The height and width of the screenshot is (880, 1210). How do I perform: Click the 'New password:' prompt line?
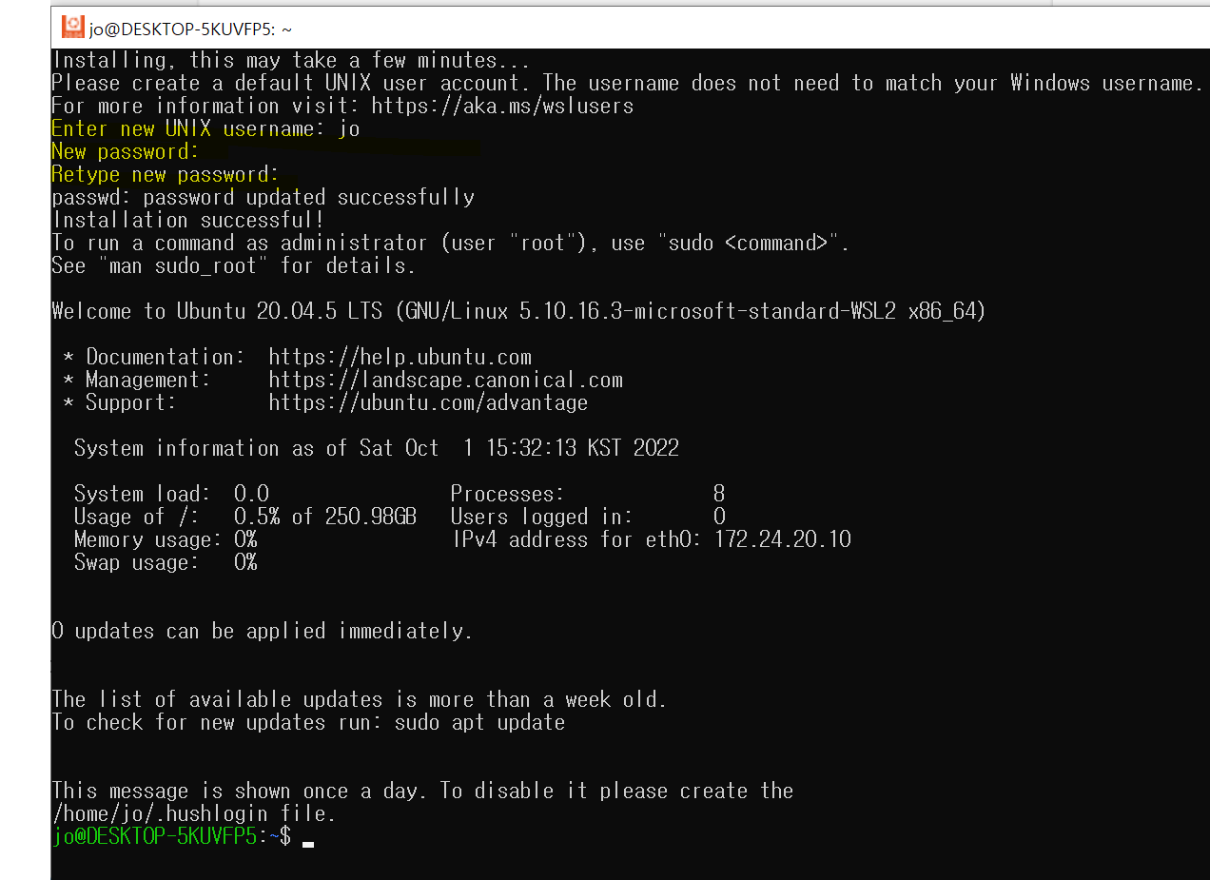coord(125,151)
